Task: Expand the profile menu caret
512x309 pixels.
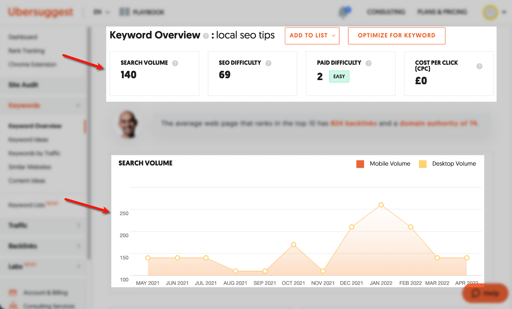Action: coord(504,12)
